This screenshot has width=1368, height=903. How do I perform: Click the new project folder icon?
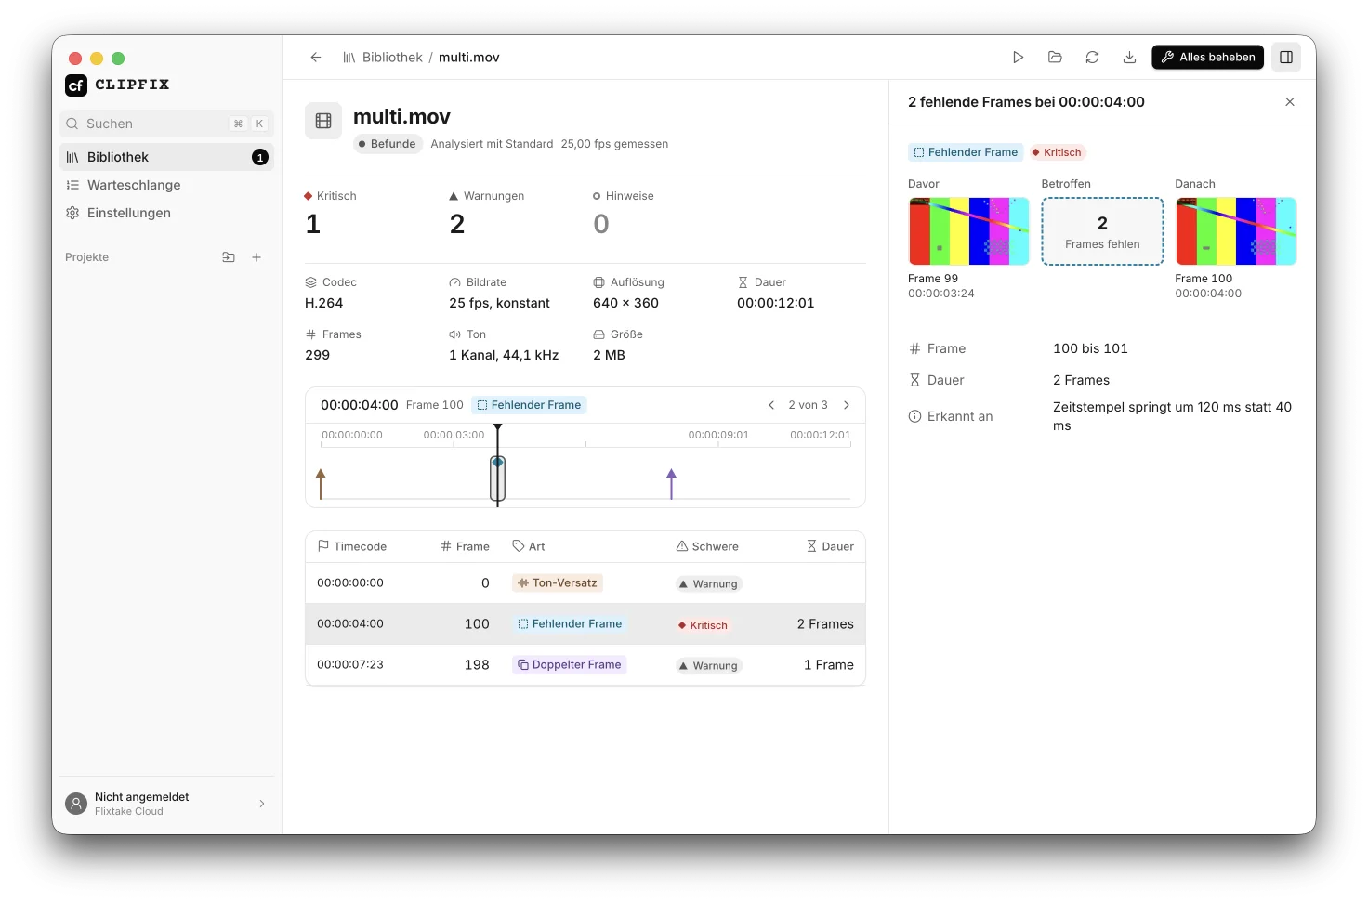pos(229,257)
